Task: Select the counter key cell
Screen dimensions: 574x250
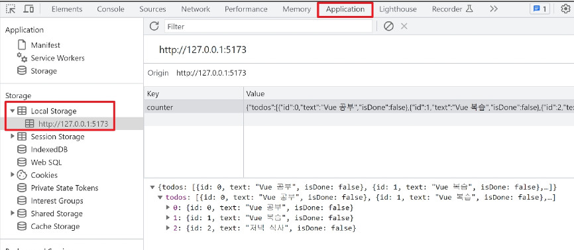Action: [194, 107]
